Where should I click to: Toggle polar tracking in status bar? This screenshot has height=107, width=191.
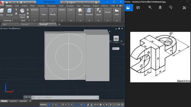point(63,105)
